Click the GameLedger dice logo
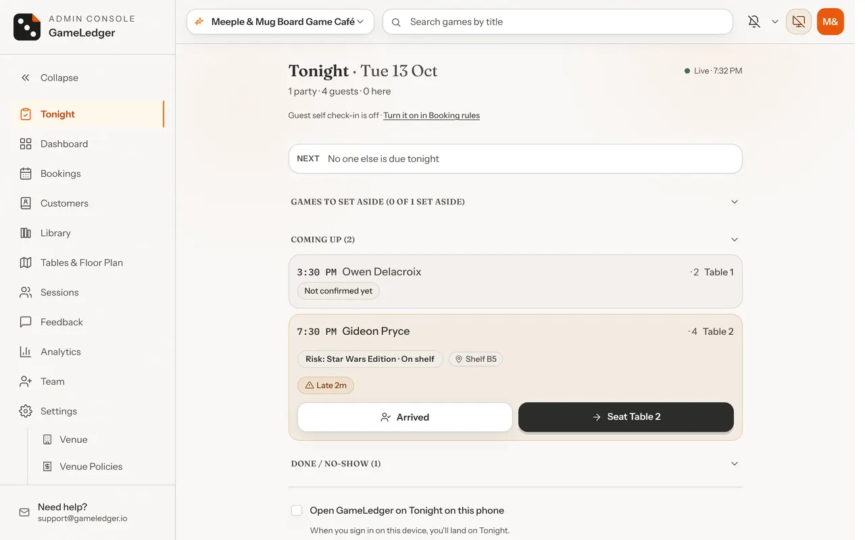865x540 pixels. (x=27, y=27)
